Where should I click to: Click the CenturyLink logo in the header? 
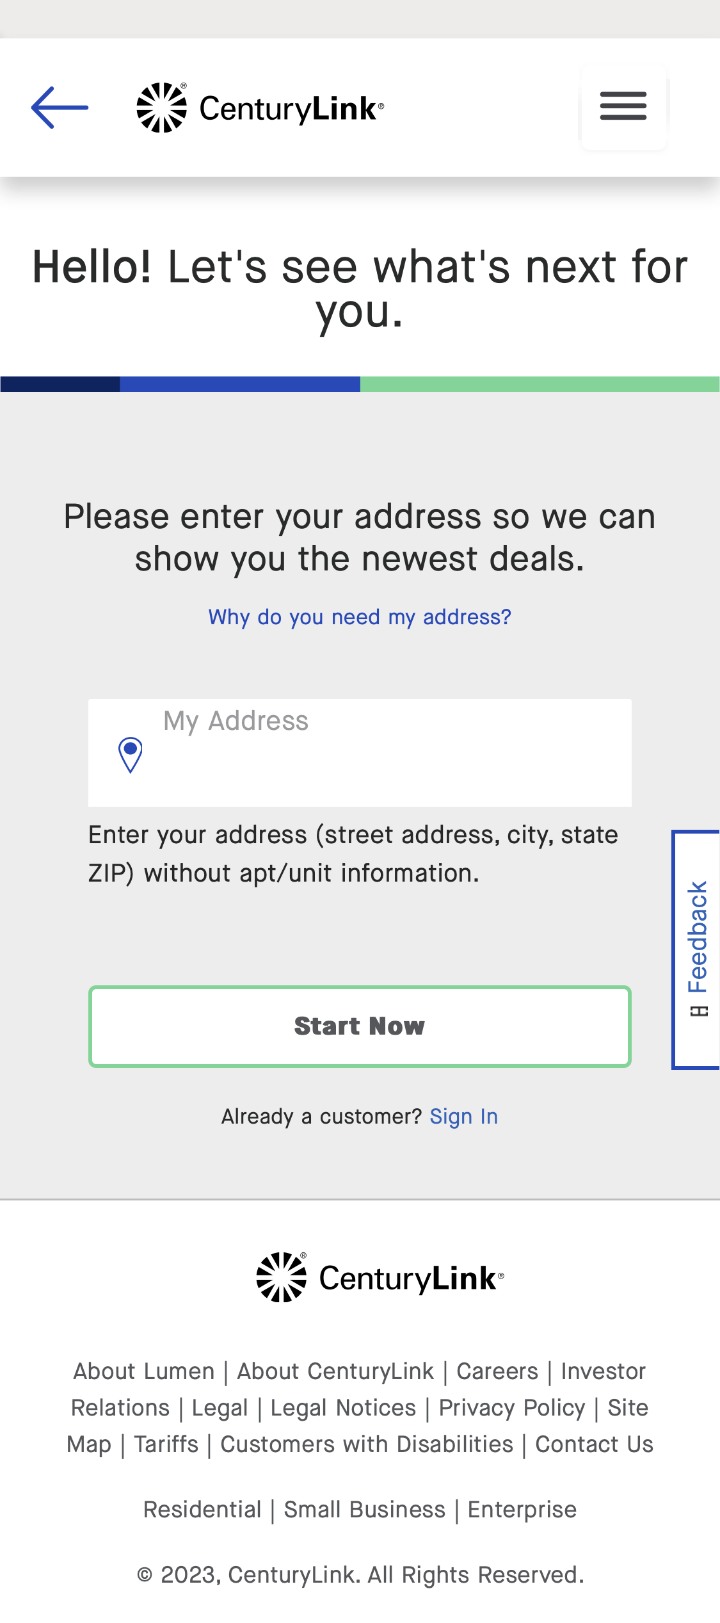259,108
